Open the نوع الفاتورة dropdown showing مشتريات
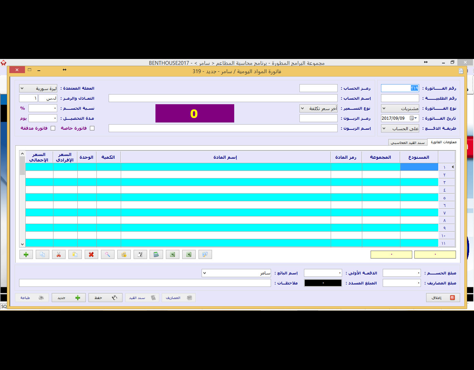This screenshot has height=370, width=474. (400, 109)
